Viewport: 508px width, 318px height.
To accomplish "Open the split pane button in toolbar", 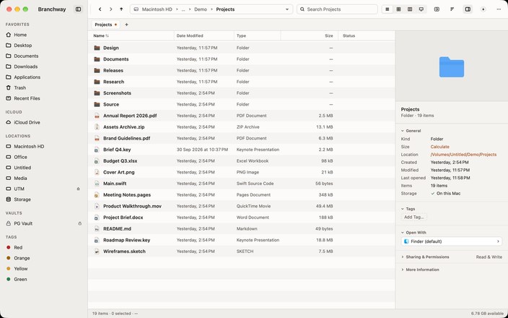I will coord(437,9).
